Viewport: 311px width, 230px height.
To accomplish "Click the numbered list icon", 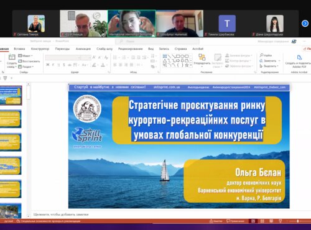I will tap(124, 57).
